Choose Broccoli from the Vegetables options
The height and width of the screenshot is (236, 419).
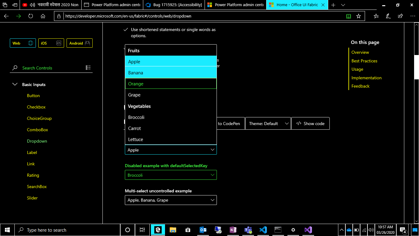pyautogui.click(x=171, y=117)
